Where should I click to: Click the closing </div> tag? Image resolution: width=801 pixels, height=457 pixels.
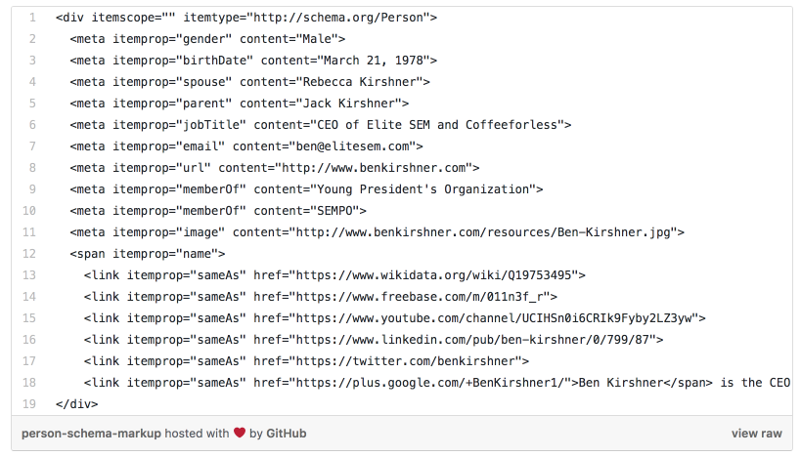point(76,404)
